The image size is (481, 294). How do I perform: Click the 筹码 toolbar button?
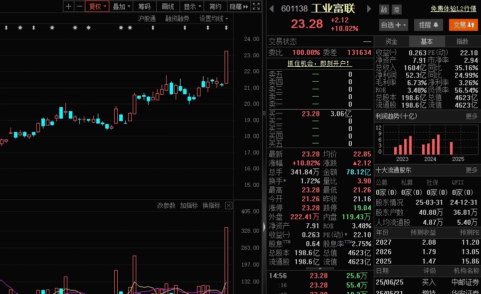pos(144,6)
